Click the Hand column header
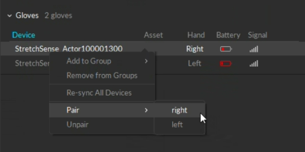 196,35
